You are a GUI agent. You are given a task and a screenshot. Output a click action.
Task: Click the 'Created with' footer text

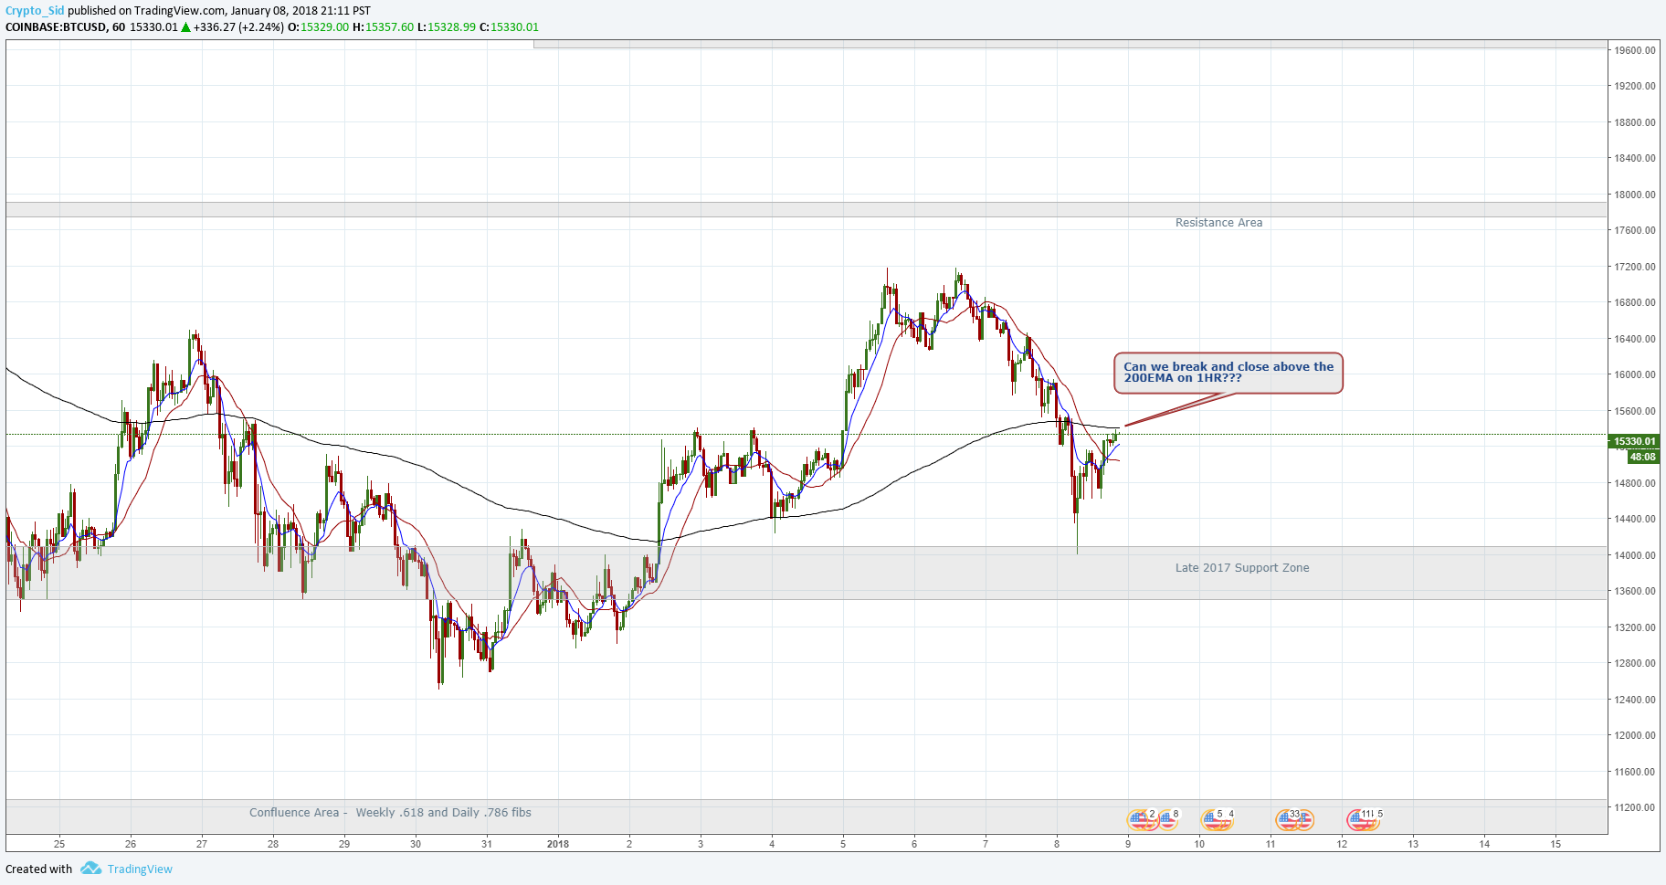(x=38, y=869)
